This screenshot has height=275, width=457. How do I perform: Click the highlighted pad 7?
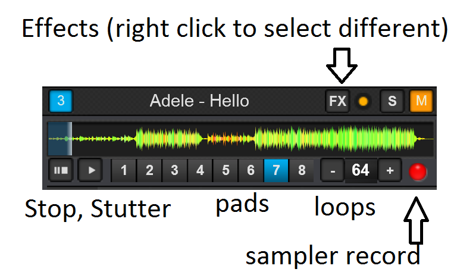[x=276, y=171]
